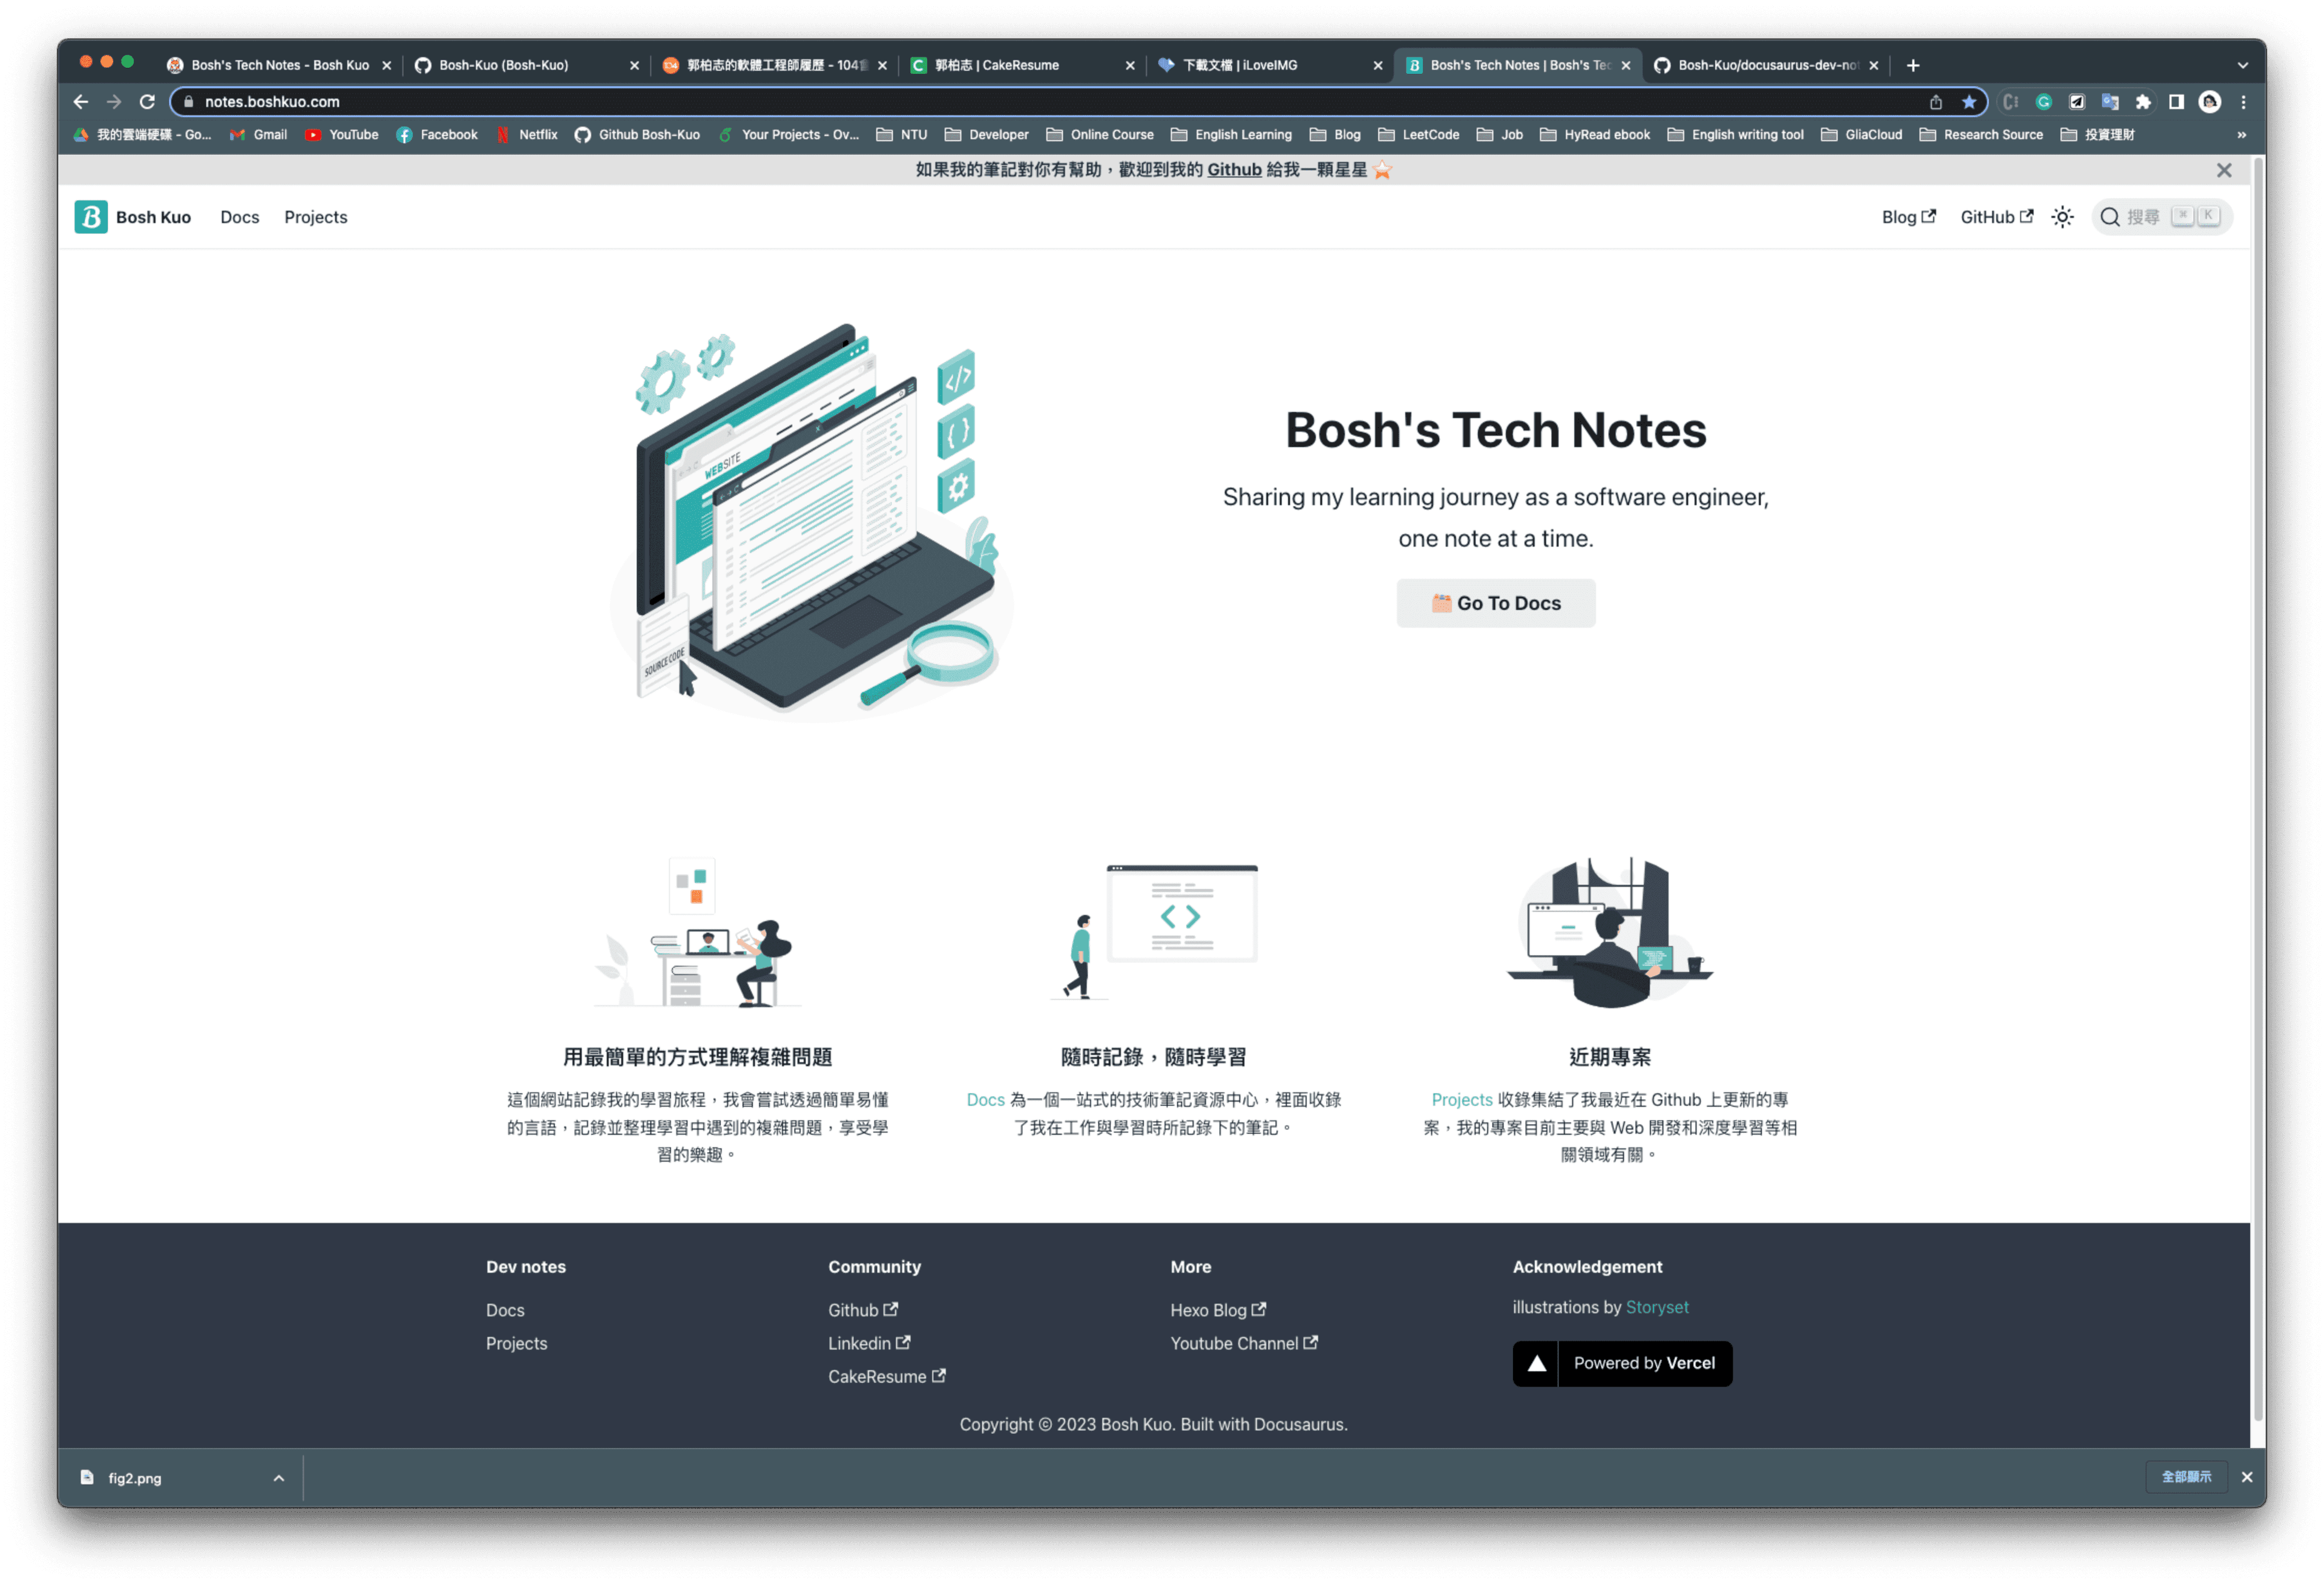Close the announcement banner
2324x1584 pixels.
coord(2223,170)
